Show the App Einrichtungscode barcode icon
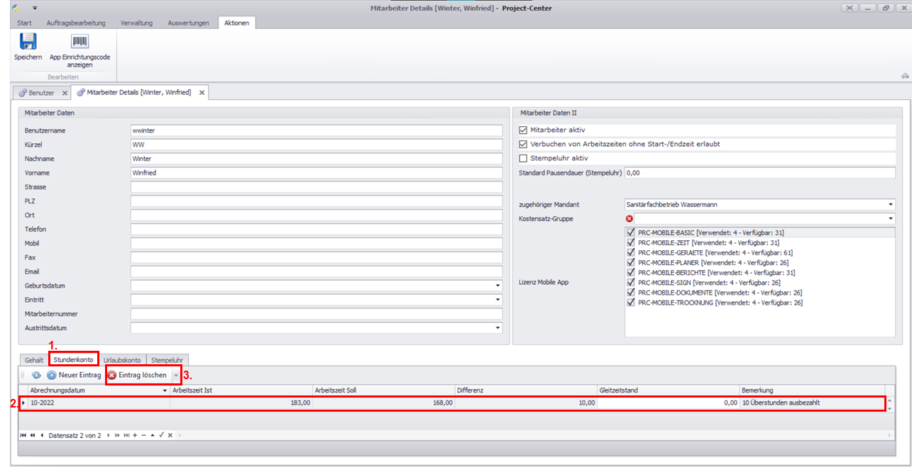The width and height of the screenshot is (912, 467). pyautogui.click(x=79, y=42)
